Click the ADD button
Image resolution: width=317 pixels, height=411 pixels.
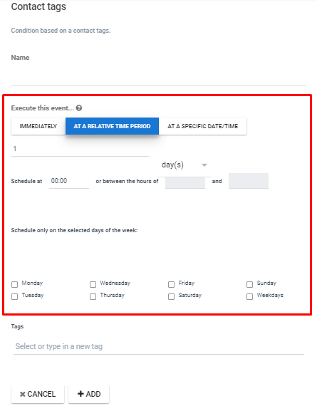click(x=88, y=394)
